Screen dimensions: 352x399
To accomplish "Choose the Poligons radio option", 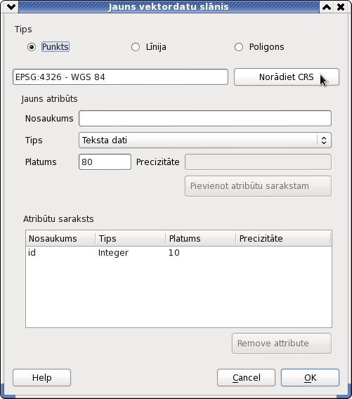I will (x=239, y=47).
